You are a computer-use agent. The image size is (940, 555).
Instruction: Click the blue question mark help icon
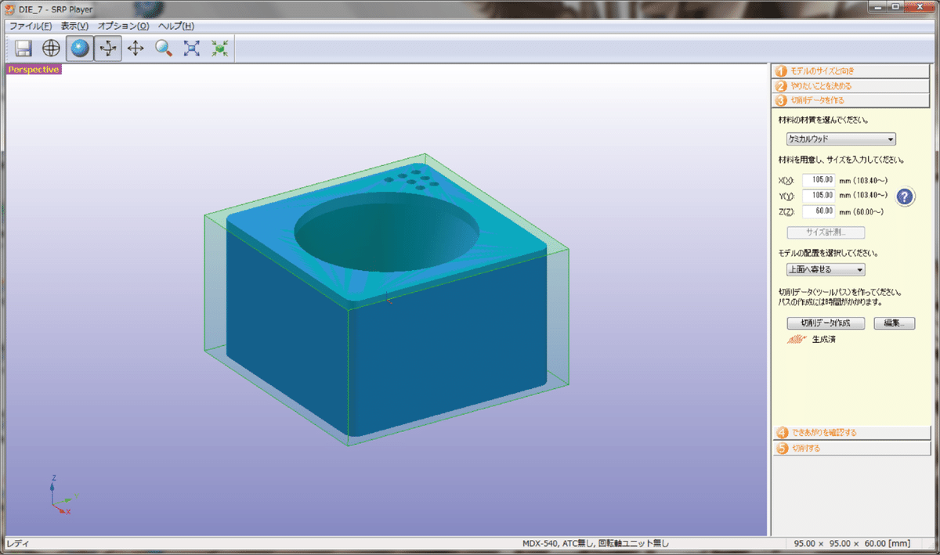tap(905, 196)
